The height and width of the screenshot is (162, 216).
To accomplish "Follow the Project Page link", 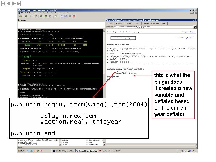I will pyautogui.click(x=188, y=32).
